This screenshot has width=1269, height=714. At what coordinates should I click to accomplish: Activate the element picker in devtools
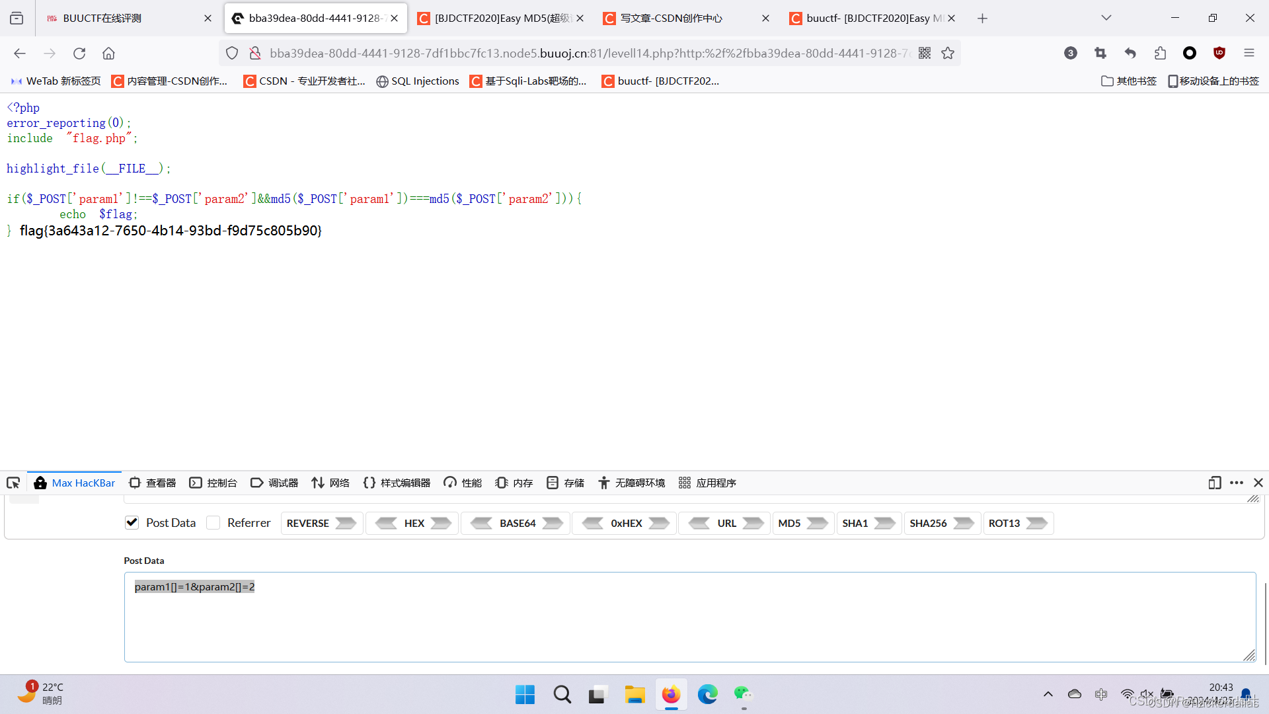coord(13,483)
